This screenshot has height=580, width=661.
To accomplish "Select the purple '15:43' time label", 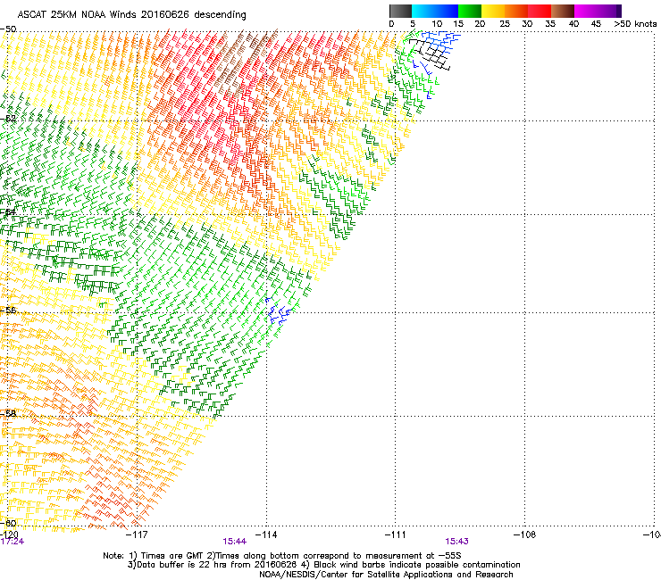I will click(456, 542).
